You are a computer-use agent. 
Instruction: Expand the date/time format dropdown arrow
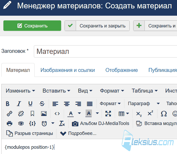point(53,123)
